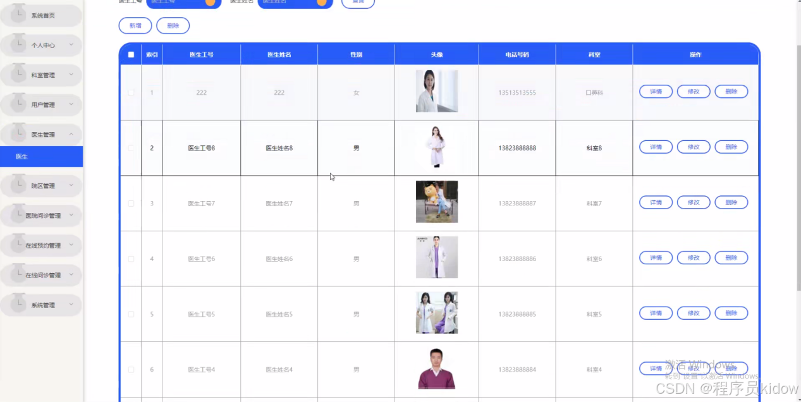Click the 院区管理 sidebar icon
The height and width of the screenshot is (402, 801).
tap(19, 185)
